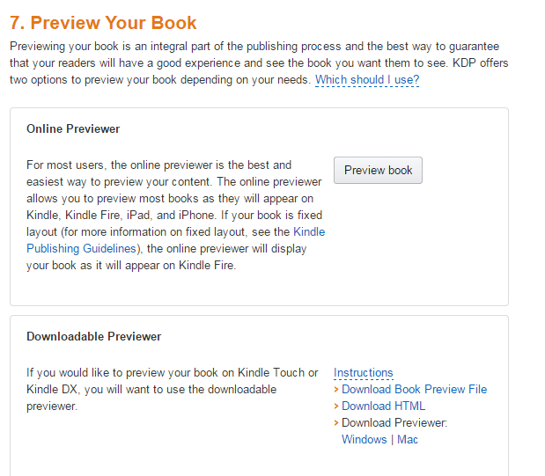Click arrow bullet before Download Previewer label
545x476 pixels.
pos(336,423)
